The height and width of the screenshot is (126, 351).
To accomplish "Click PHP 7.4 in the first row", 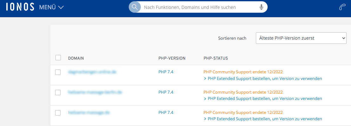I will click(x=166, y=72).
